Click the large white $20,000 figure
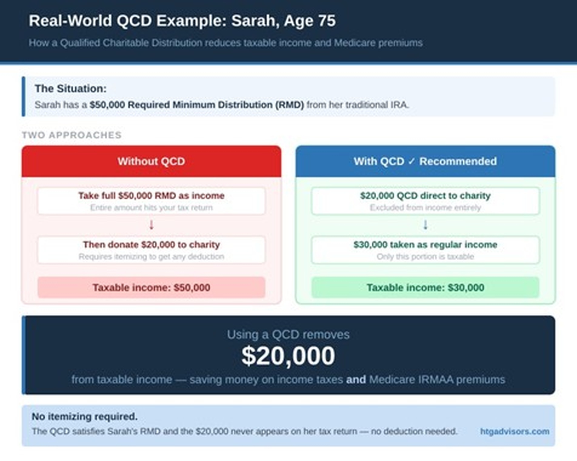Viewport: 577px width, 461px height. [x=288, y=356]
